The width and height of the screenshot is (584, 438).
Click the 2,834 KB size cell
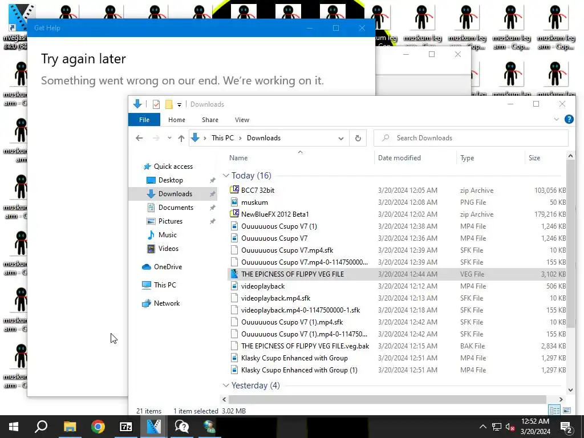pyautogui.click(x=553, y=346)
